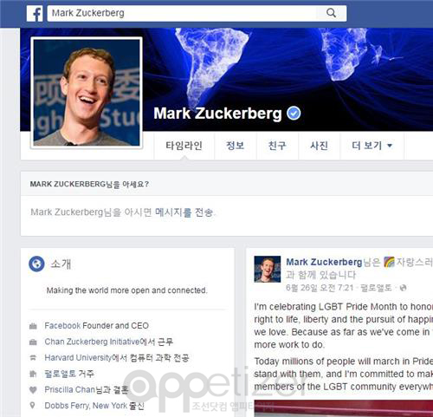Image resolution: width=433 pixels, height=417 pixels.
Task: Click the Harvard University link
Action: click(78, 358)
